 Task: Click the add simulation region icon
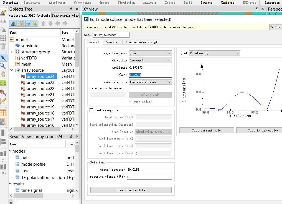pos(20,24)
